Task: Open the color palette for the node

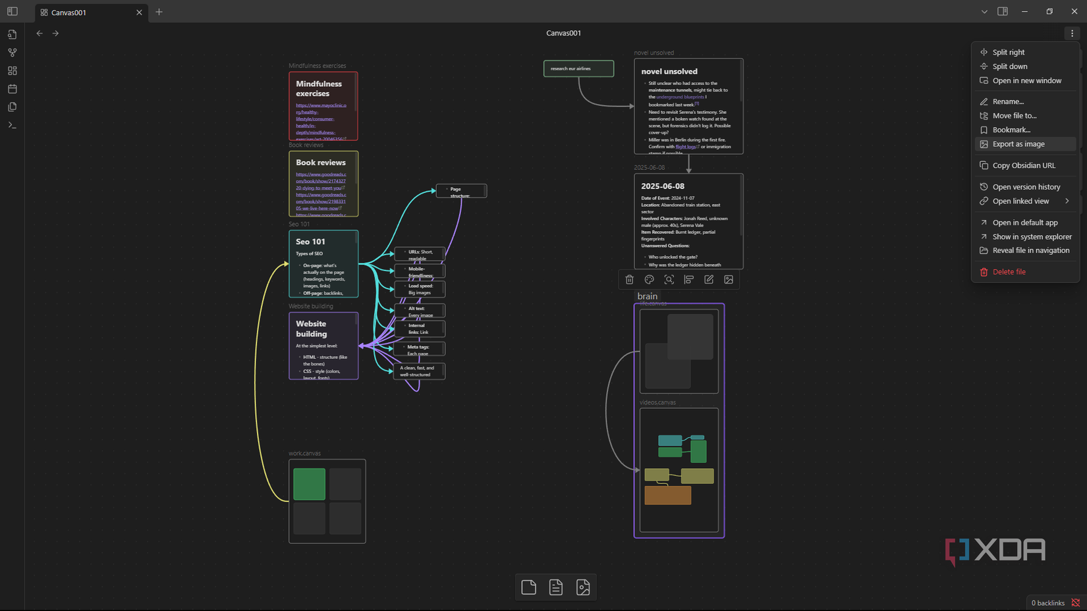Action: [649, 280]
